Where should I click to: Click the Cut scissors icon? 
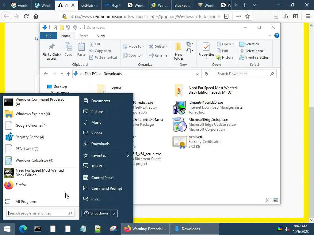point(91,44)
